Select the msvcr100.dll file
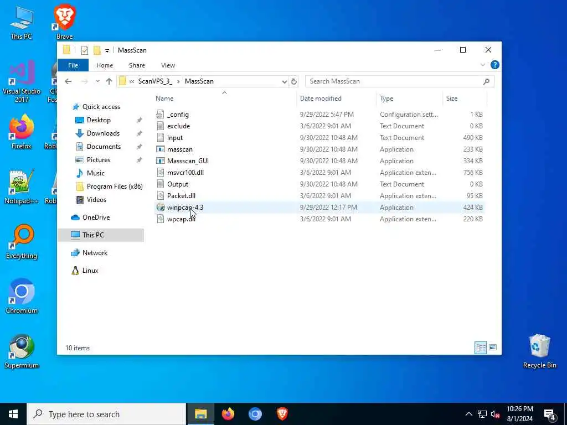Screen dimensions: 567x425 pos(185,173)
